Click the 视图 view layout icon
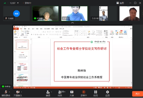Screen dimensions: 143x98 pos(118,3)
